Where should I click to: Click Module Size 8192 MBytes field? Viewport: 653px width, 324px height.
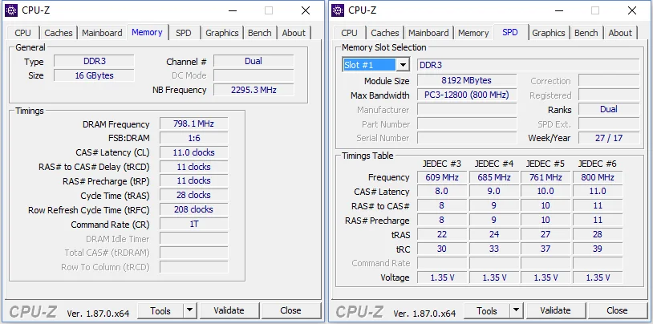point(467,80)
